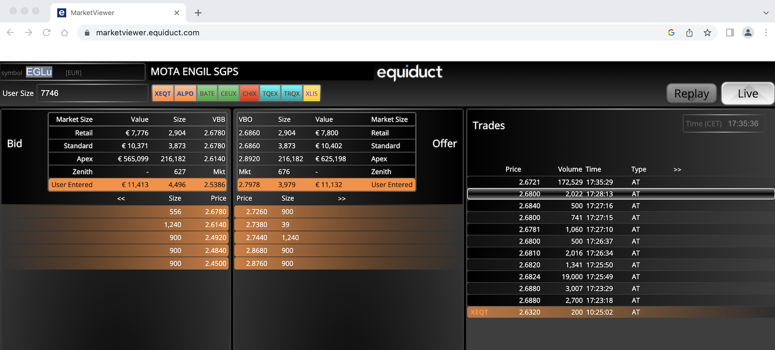The width and height of the screenshot is (775, 350).
Task: Select the MarketViewer browser tab
Action: click(118, 13)
